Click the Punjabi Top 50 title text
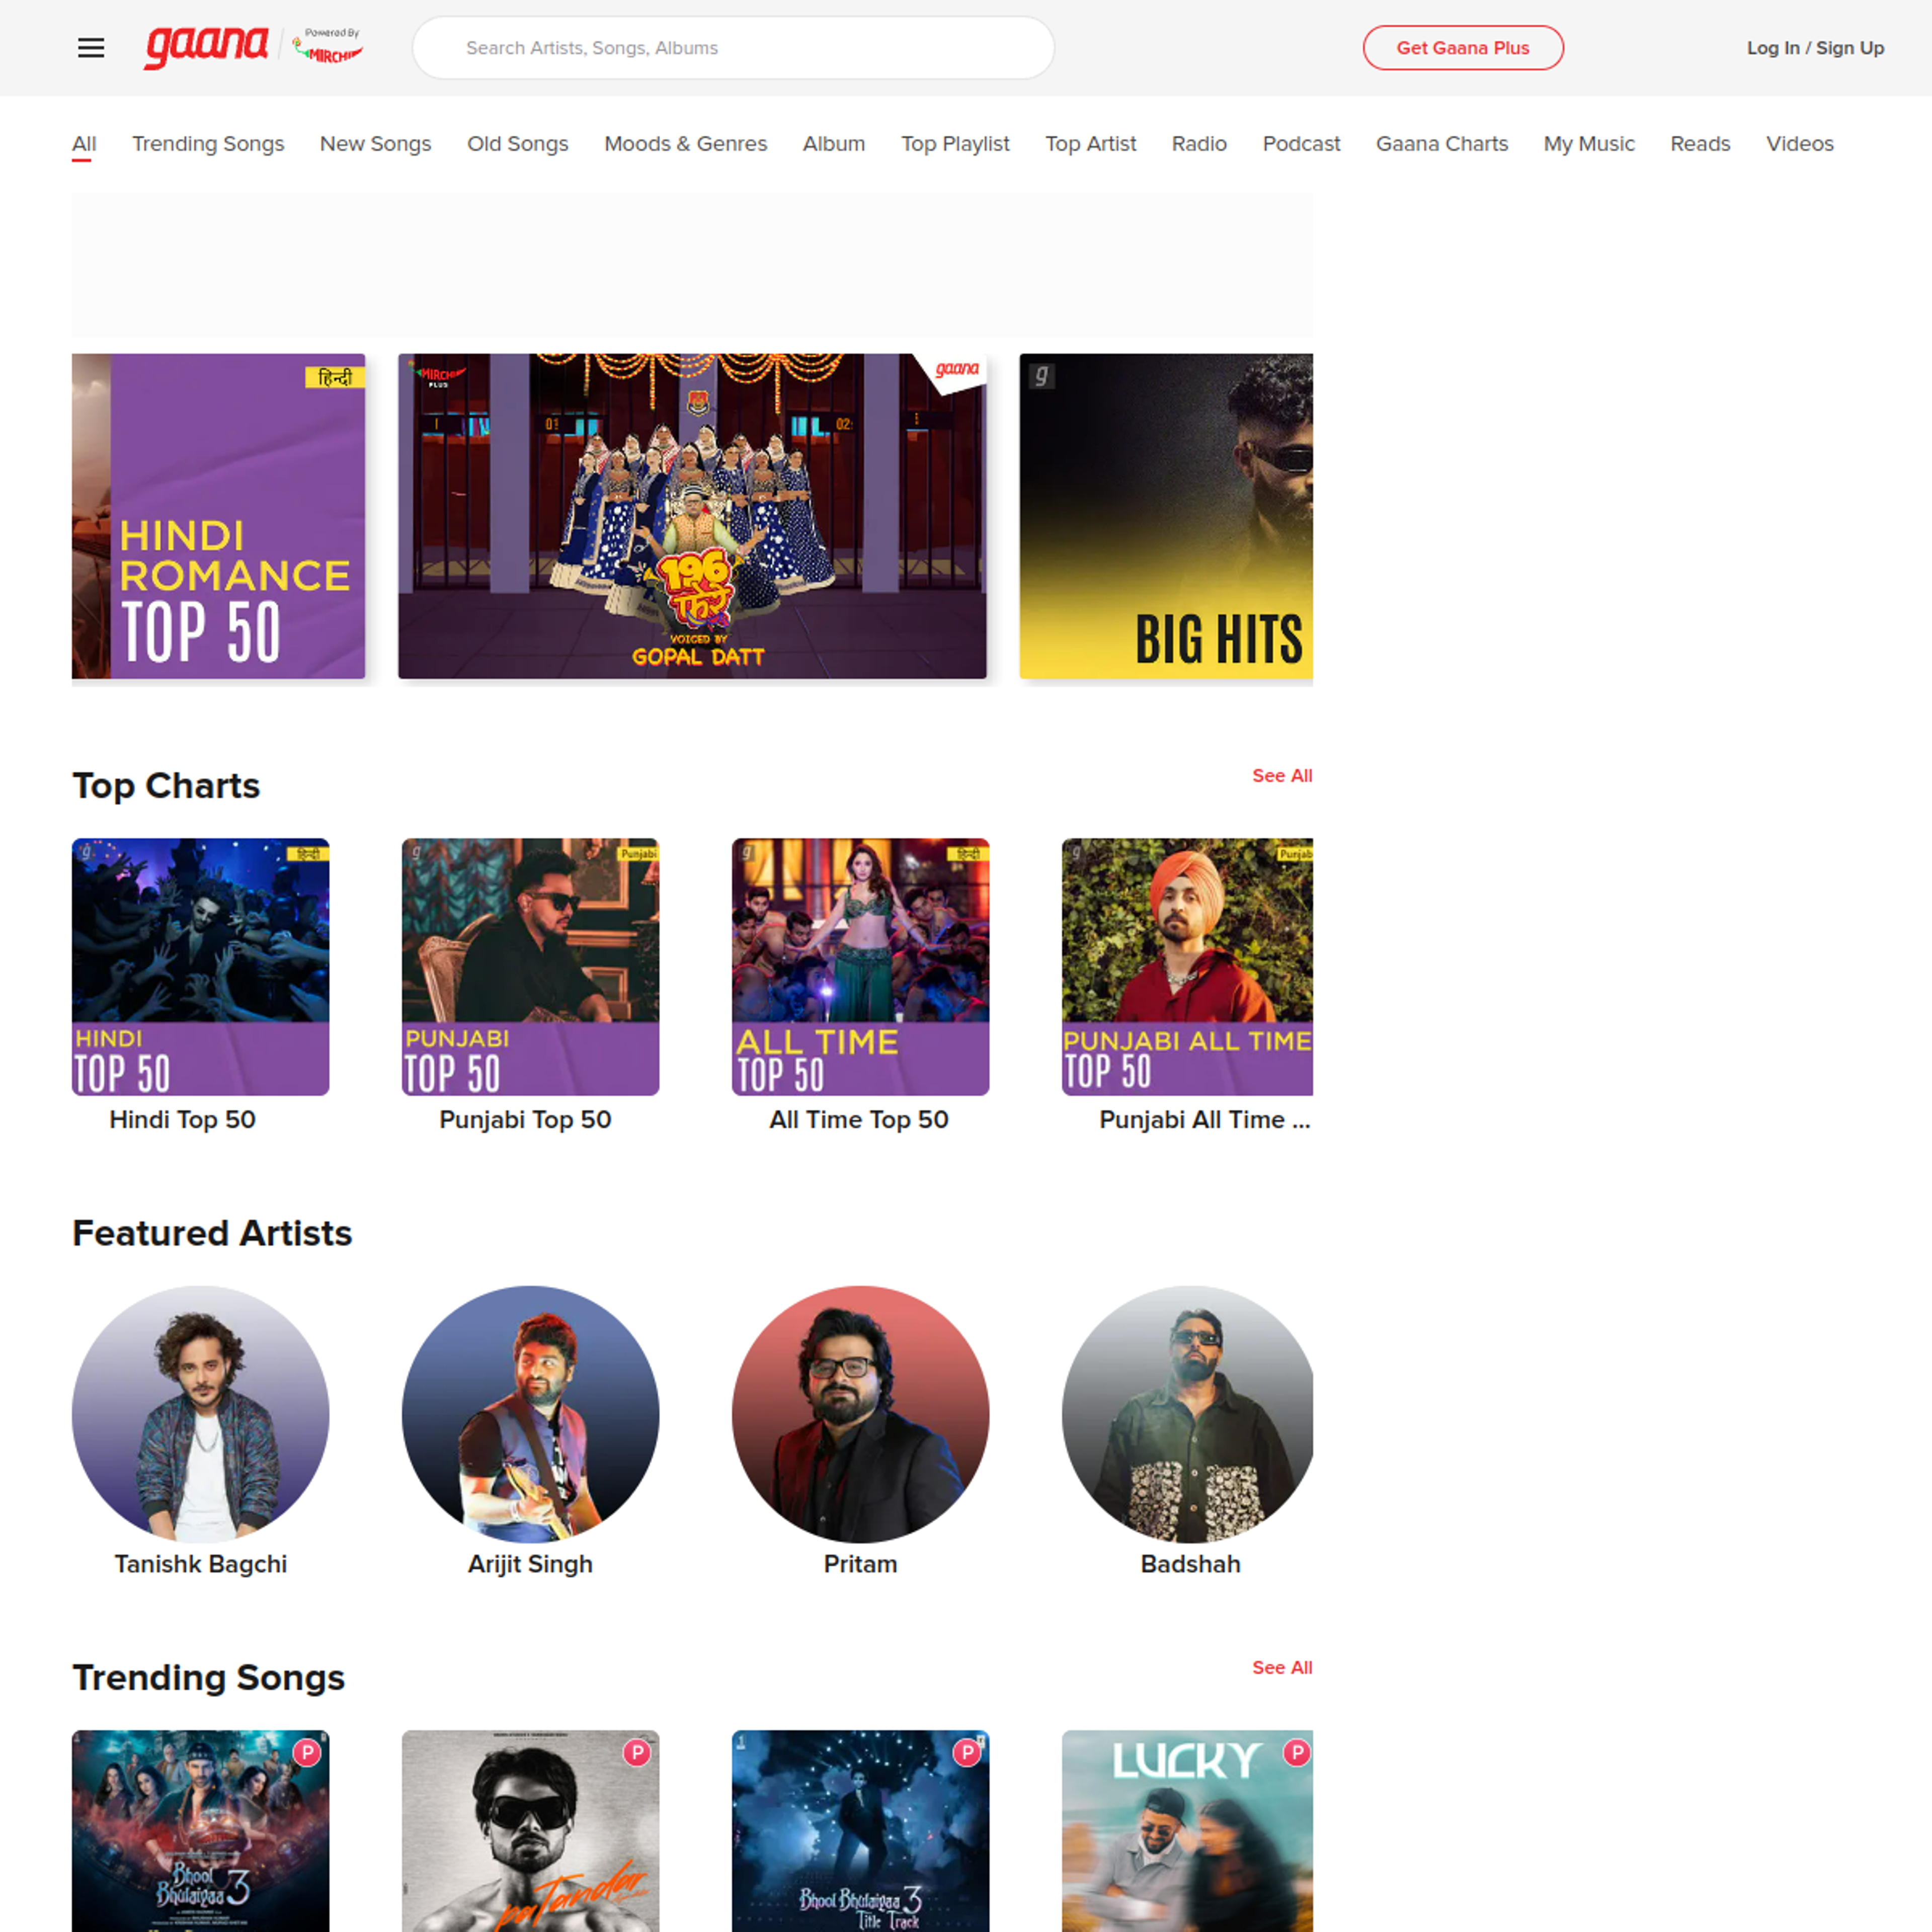This screenshot has width=1932, height=1932. coord(525,1120)
